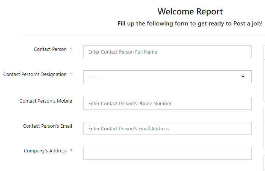Click the "Welcome Report" heading
The height and width of the screenshot is (171, 265).
coord(190,11)
